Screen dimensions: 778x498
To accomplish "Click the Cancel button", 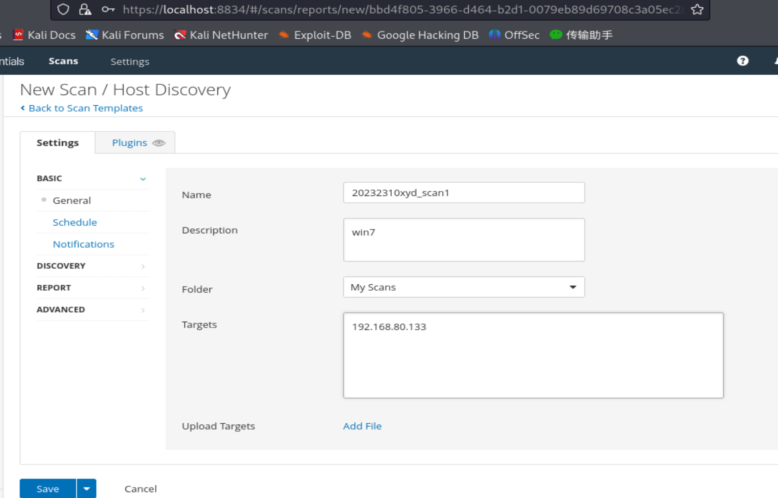I will [140, 489].
